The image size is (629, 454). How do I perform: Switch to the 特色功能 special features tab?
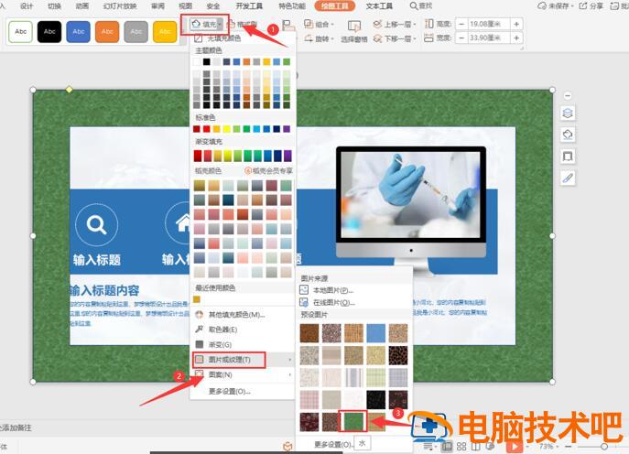tap(292, 6)
